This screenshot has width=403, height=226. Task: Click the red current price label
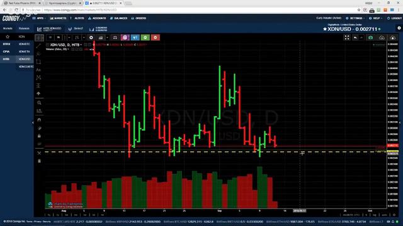pyautogui.click(x=393, y=146)
